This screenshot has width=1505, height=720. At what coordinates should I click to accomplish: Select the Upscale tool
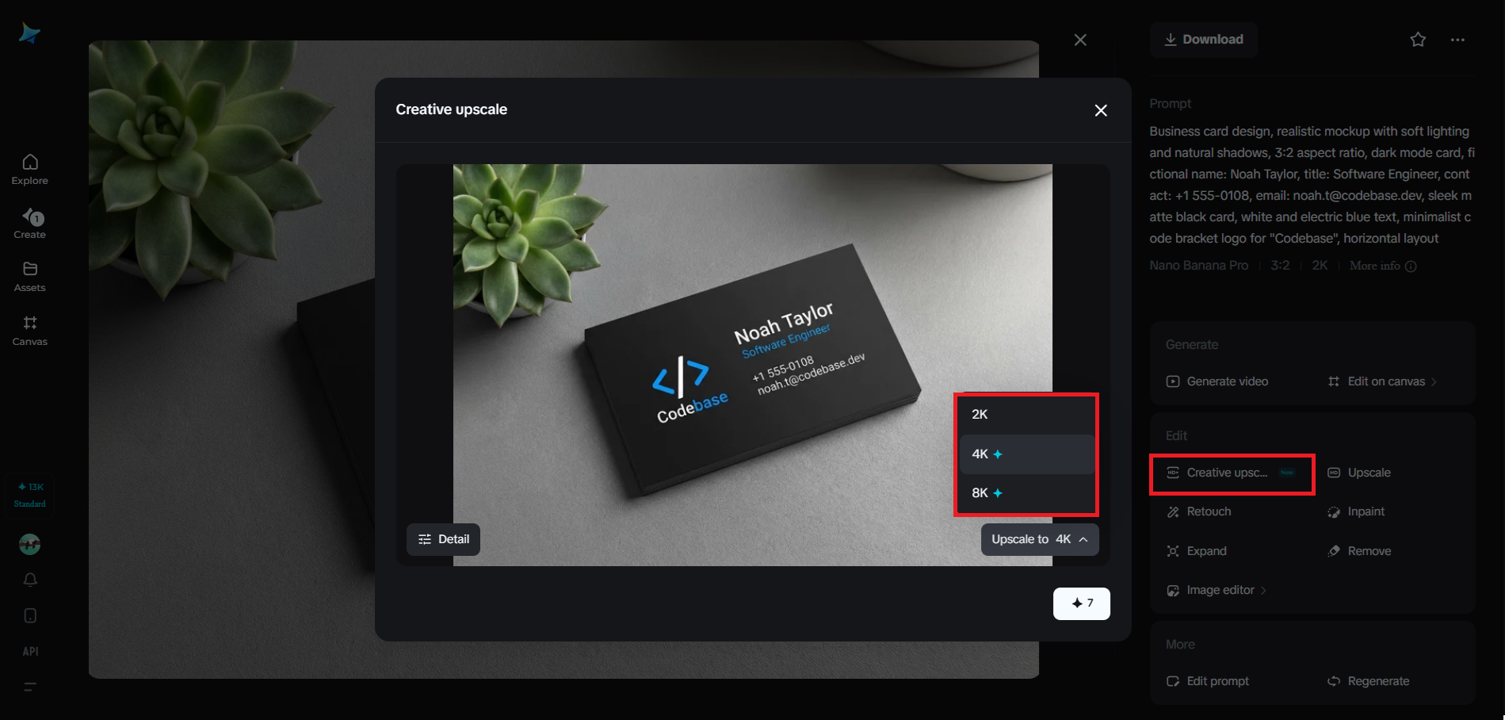click(x=1359, y=473)
